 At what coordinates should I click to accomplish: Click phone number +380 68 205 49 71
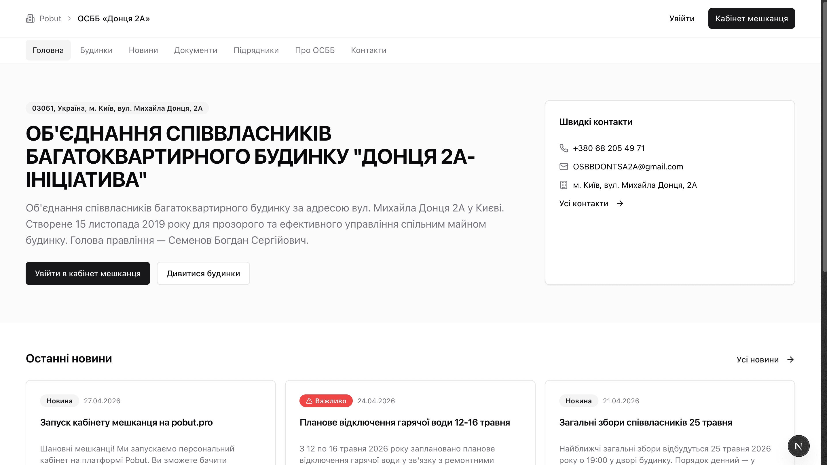pos(609,148)
